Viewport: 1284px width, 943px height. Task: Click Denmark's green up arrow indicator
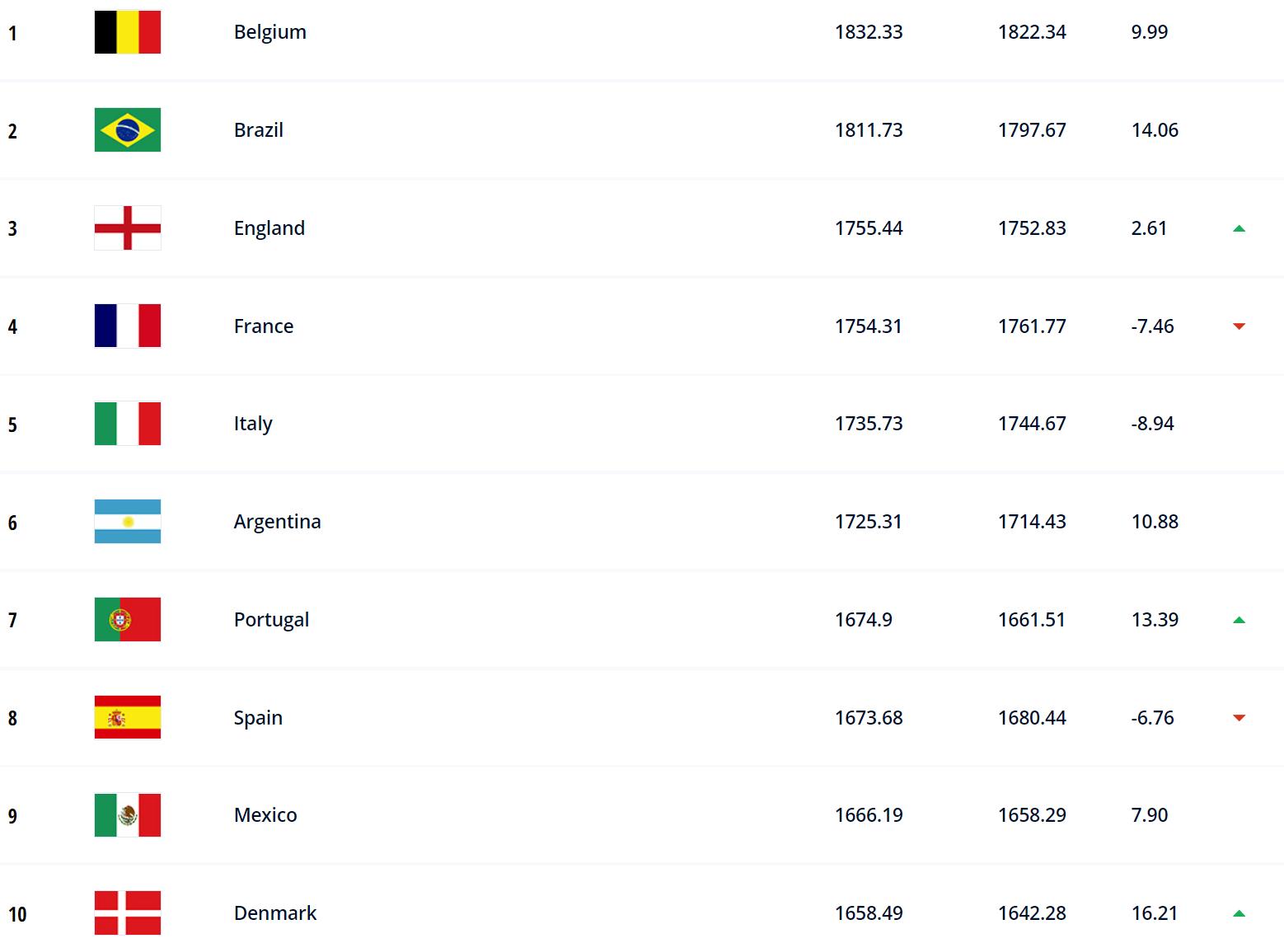tap(1239, 913)
